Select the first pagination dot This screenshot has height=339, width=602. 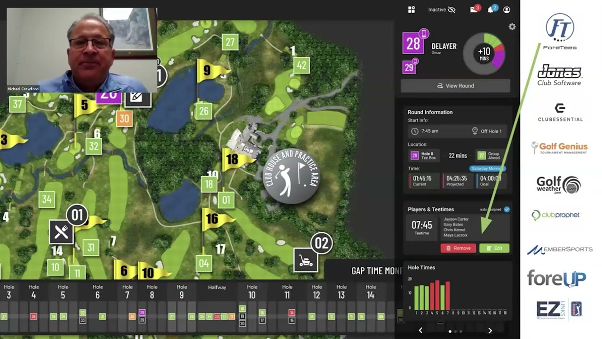(x=450, y=331)
